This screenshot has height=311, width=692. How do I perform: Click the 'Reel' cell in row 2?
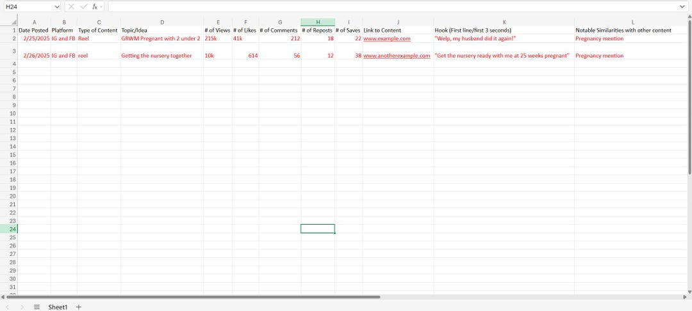point(99,39)
